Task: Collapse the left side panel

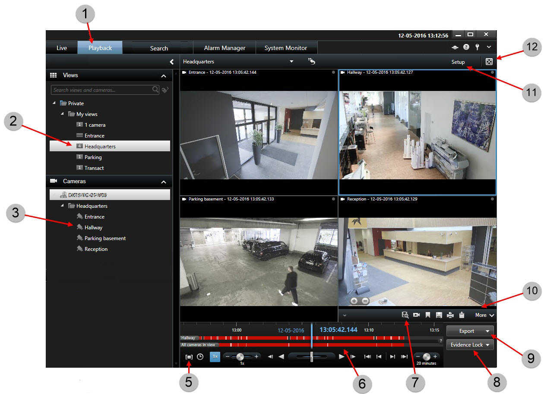Action: pyautogui.click(x=172, y=62)
